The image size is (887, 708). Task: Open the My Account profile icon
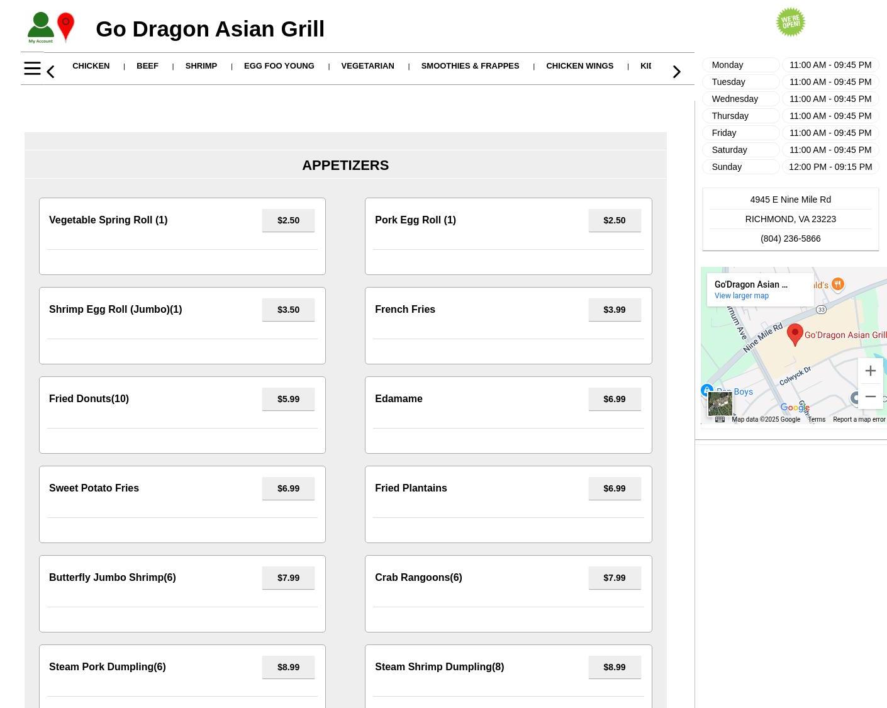pyautogui.click(x=40, y=28)
